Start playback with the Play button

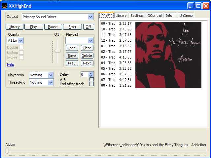(34, 27)
